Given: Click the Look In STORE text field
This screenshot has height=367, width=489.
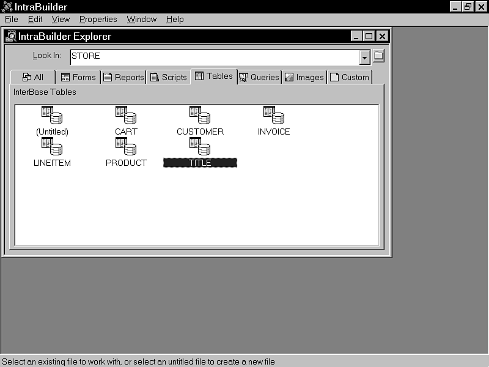Looking at the screenshot, I should (x=214, y=57).
